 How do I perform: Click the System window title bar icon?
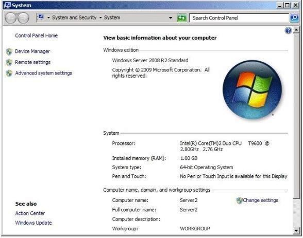[7, 5]
